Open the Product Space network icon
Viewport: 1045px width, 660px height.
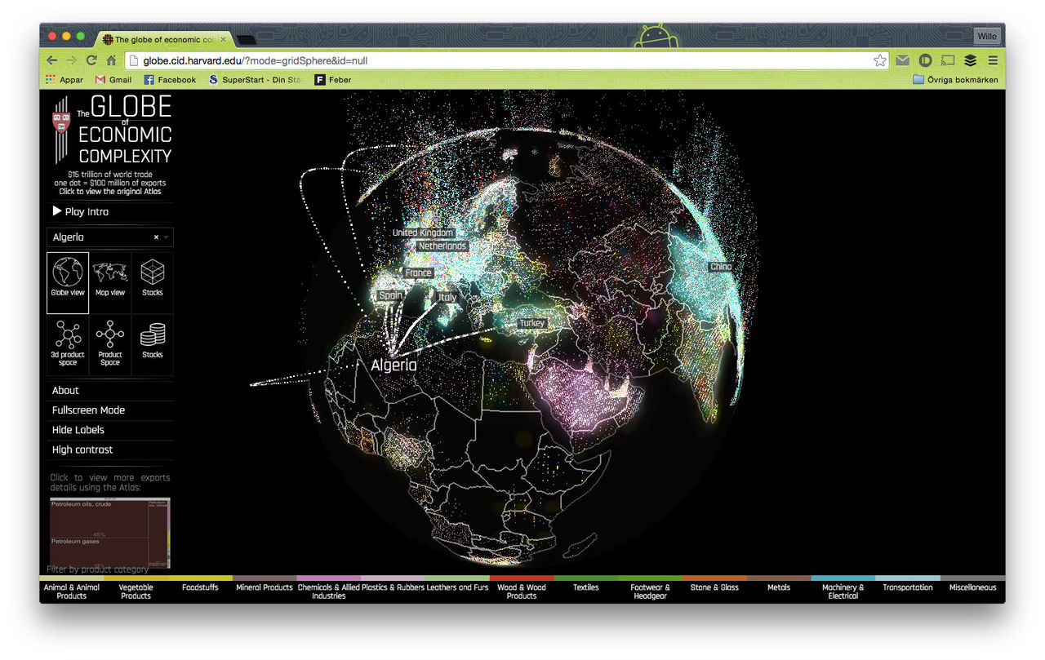(x=110, y=344)
